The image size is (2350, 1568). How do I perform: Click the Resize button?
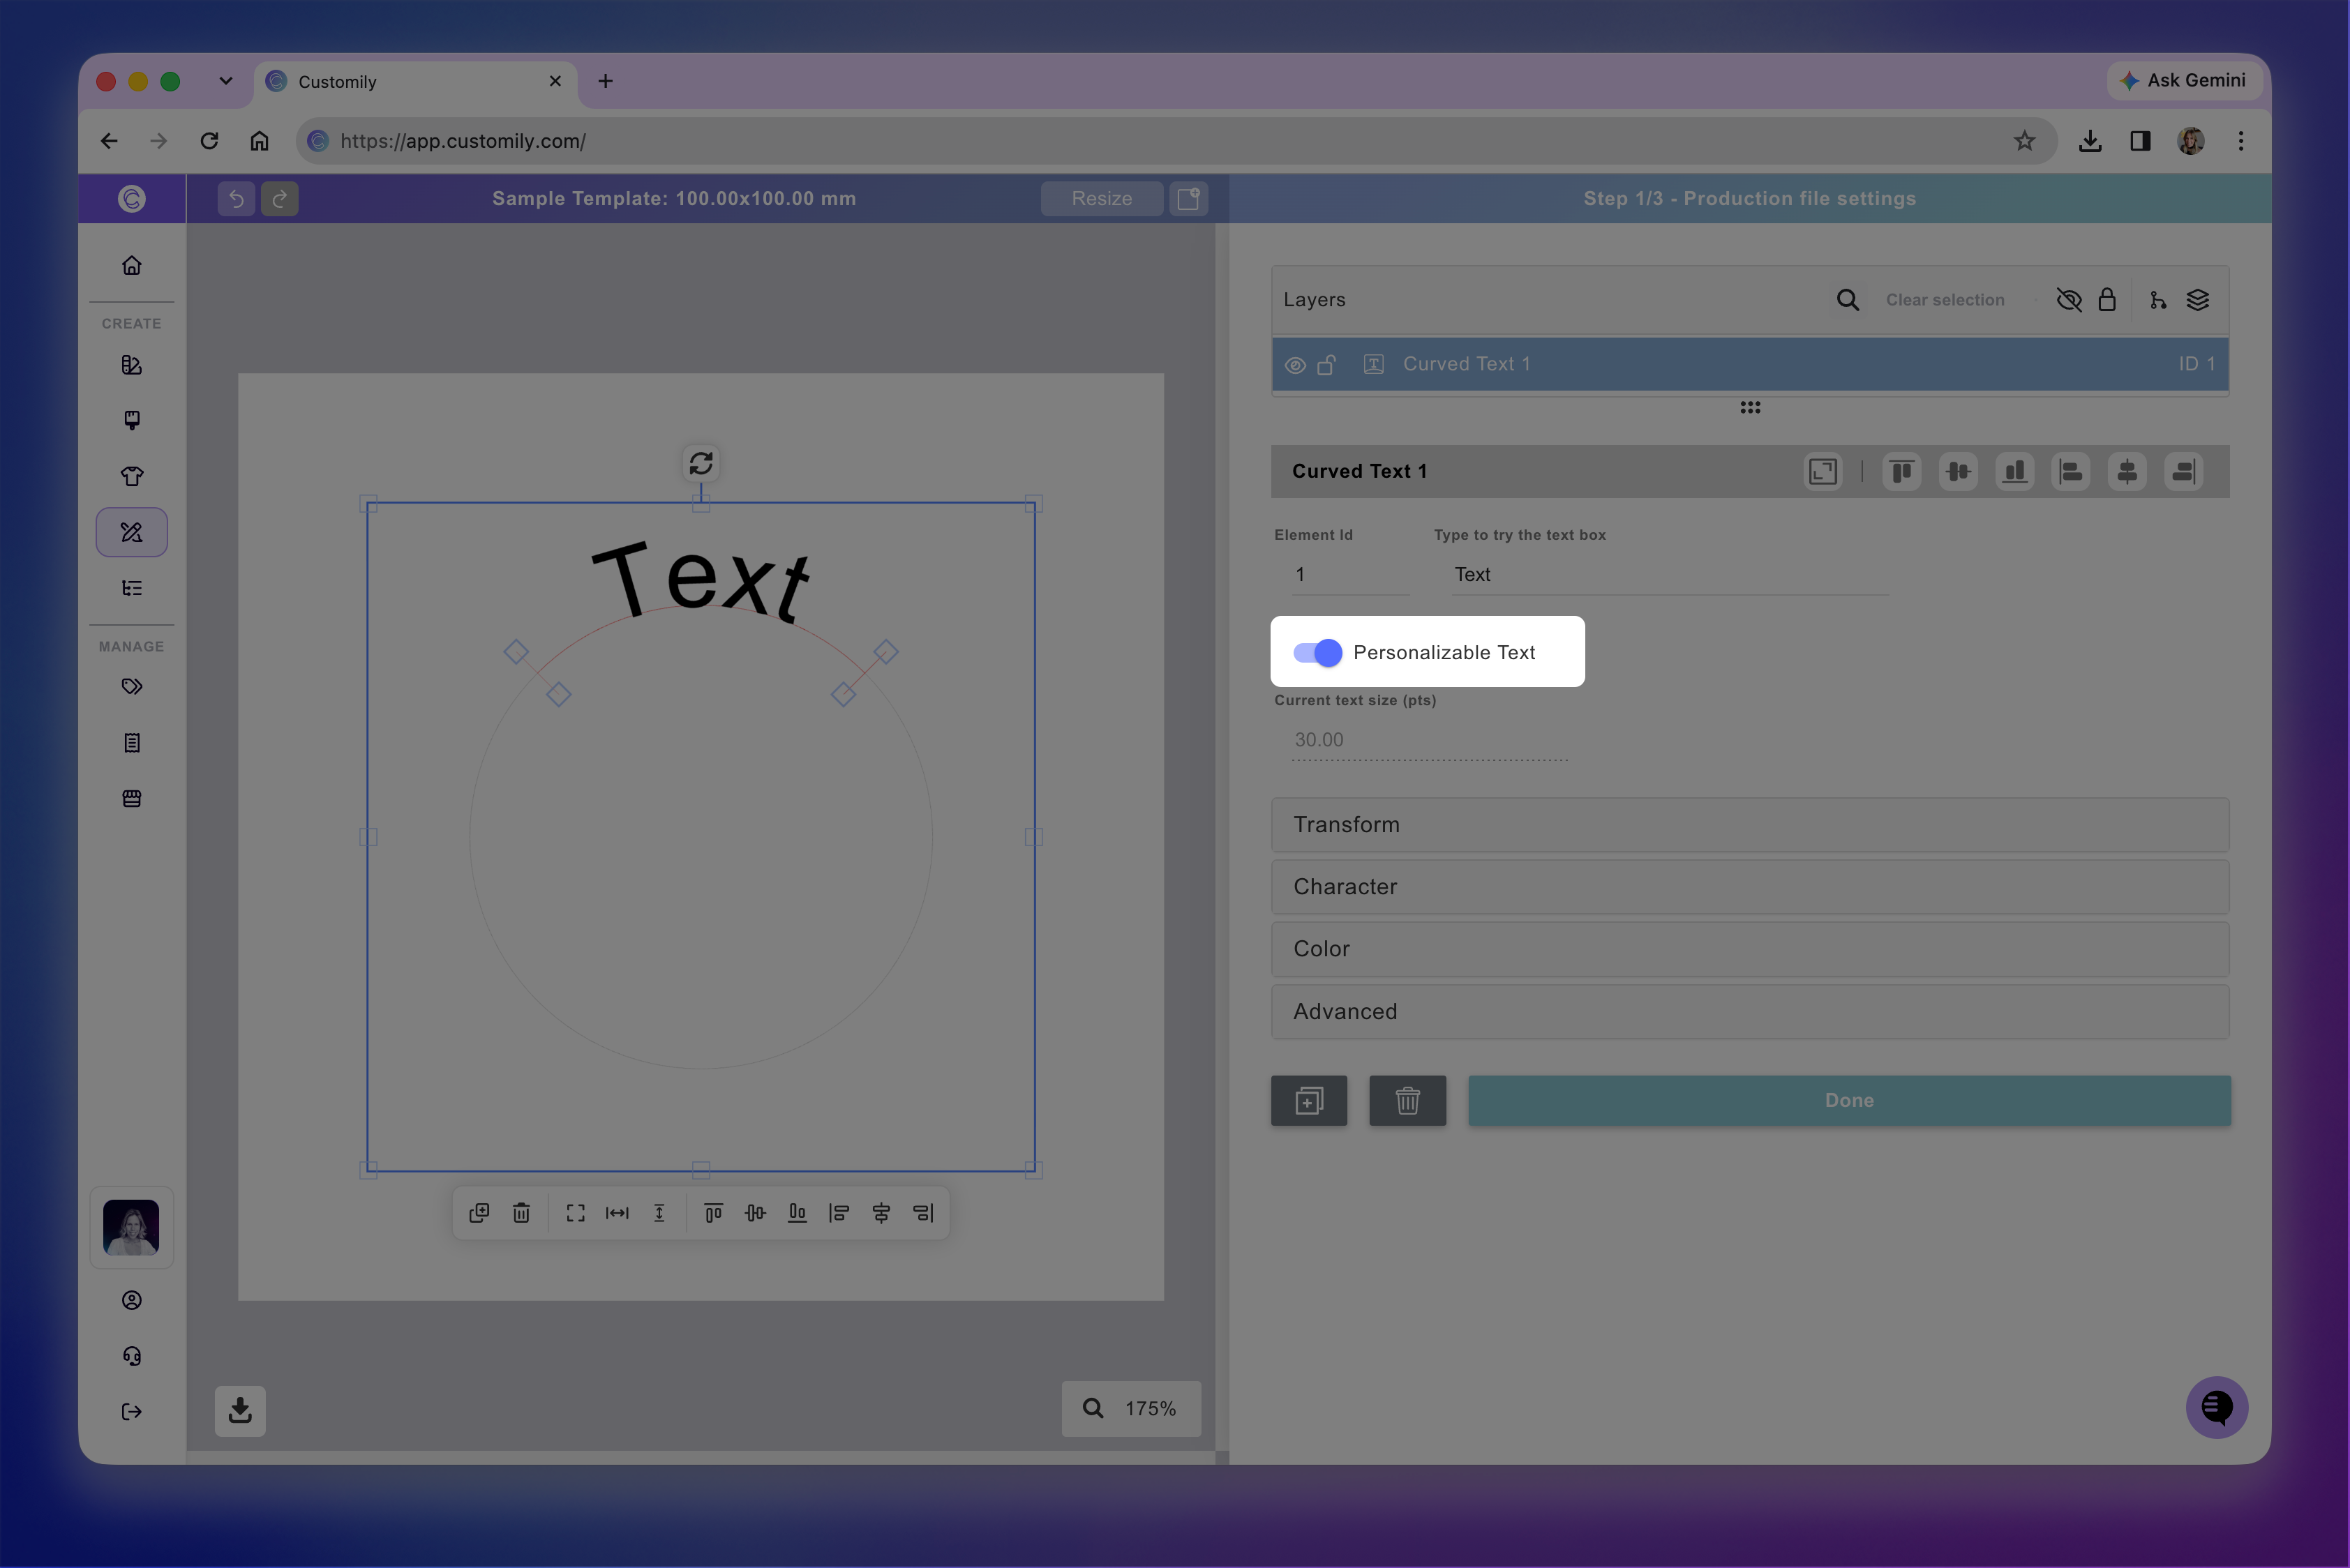pyautogui.click(x=1102, y=198)
